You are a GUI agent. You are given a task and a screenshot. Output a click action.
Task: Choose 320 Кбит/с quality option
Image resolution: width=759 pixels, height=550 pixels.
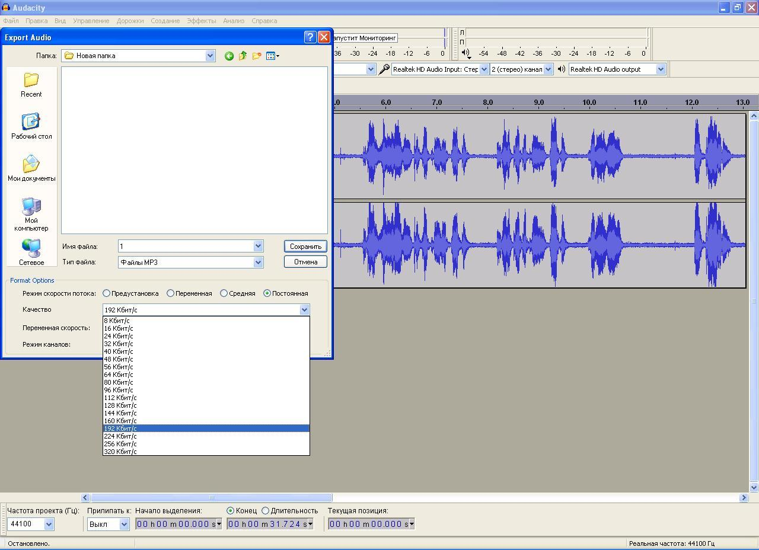pyautogui.click(x=206, y=452)
